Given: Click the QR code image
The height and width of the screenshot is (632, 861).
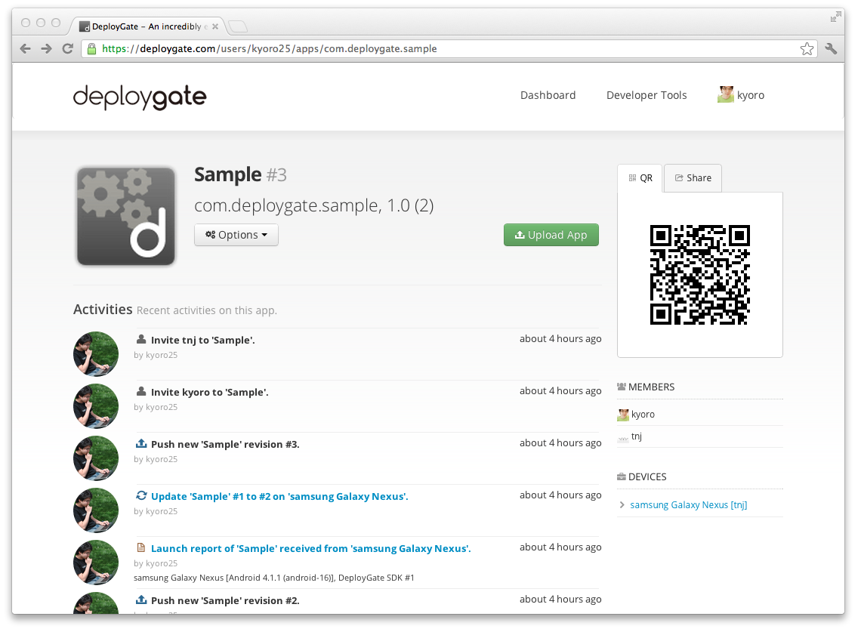Looking at the screenshot, I should click(x=700, y=275).
